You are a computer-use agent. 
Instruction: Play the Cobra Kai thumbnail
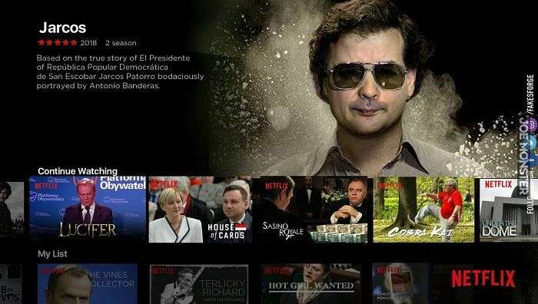click(423, 210)
